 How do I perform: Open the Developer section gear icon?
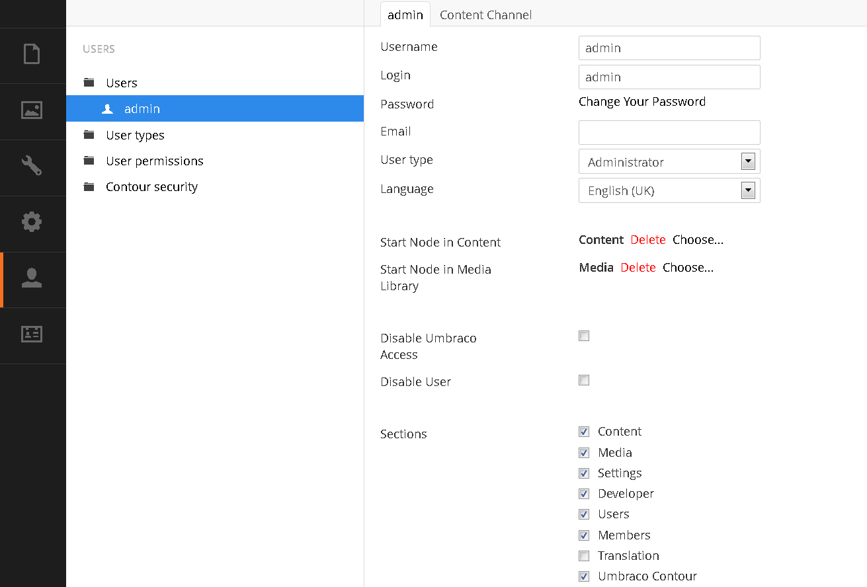click(32, 221)
